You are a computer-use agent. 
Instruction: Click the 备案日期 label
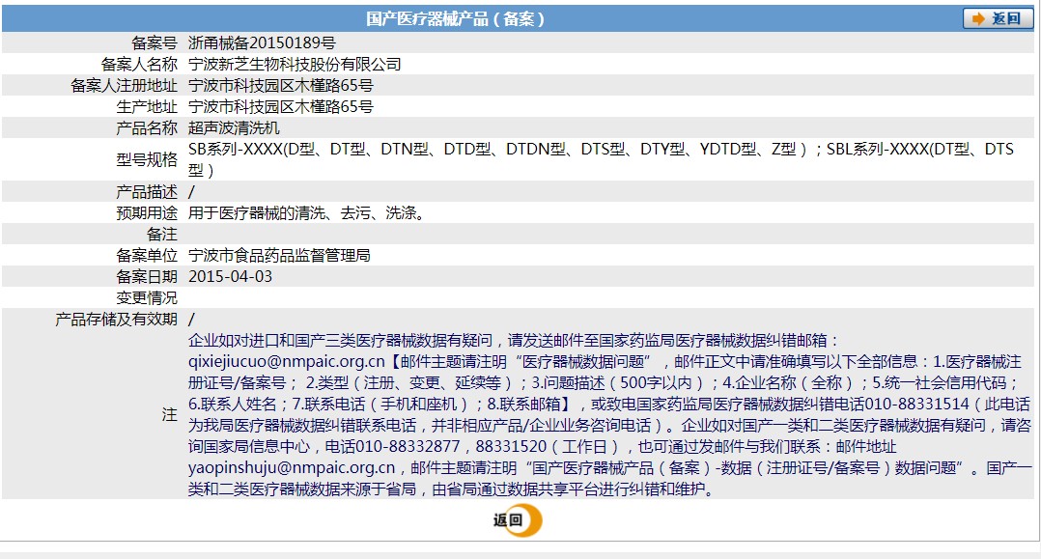pyautogui.click(x=147, y=277)
